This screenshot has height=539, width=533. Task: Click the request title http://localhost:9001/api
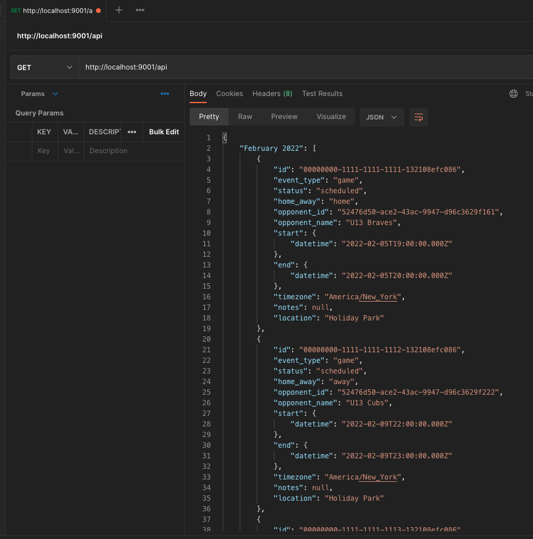(x=60, y=36)
